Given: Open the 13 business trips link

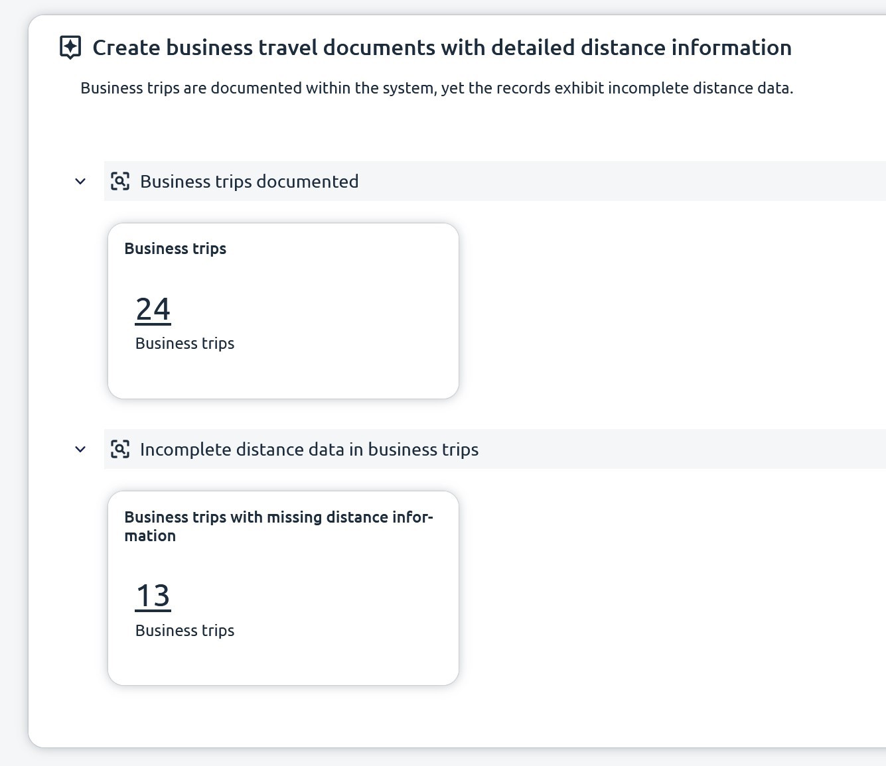Looking at the screenshot, I should pos(153,596).
